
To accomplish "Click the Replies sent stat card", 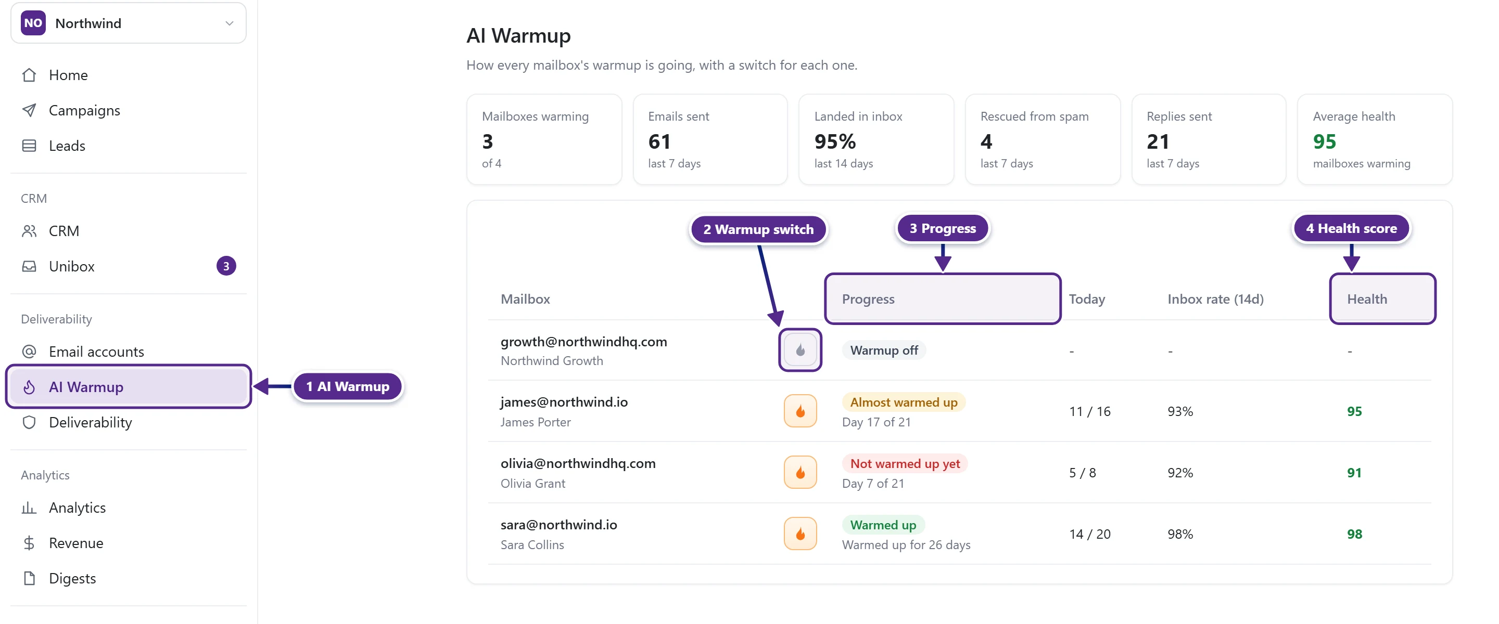I will tap(1209, 139).
